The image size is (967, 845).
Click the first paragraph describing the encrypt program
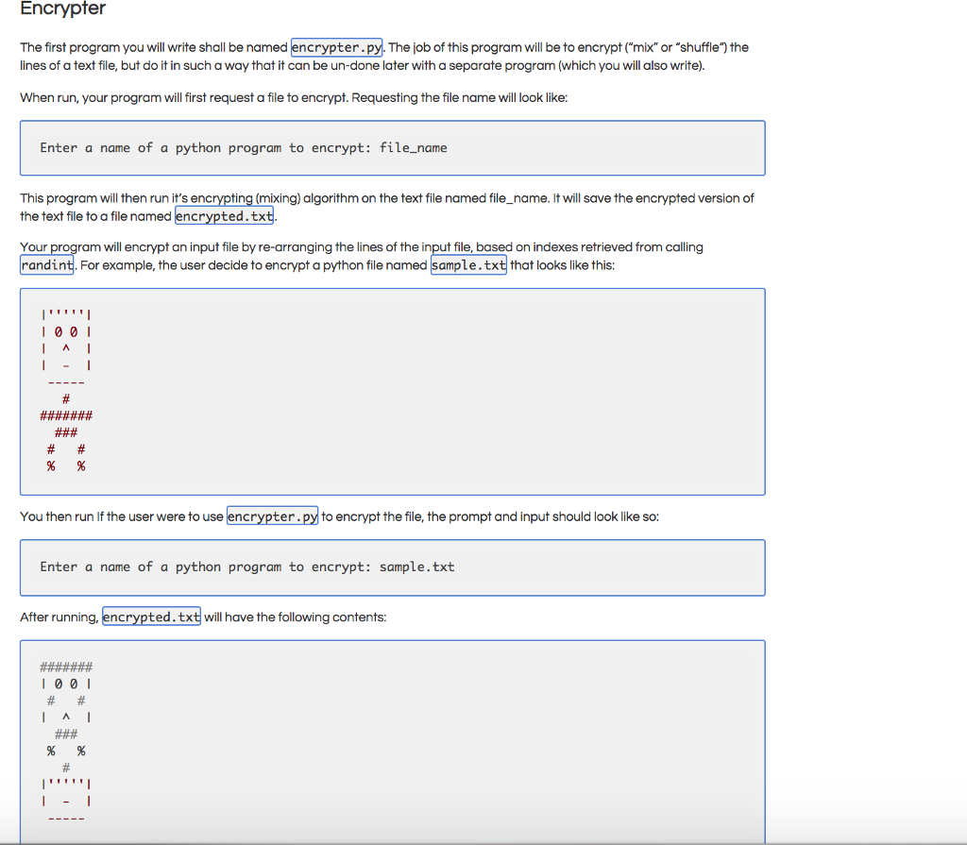click(378, 56)
